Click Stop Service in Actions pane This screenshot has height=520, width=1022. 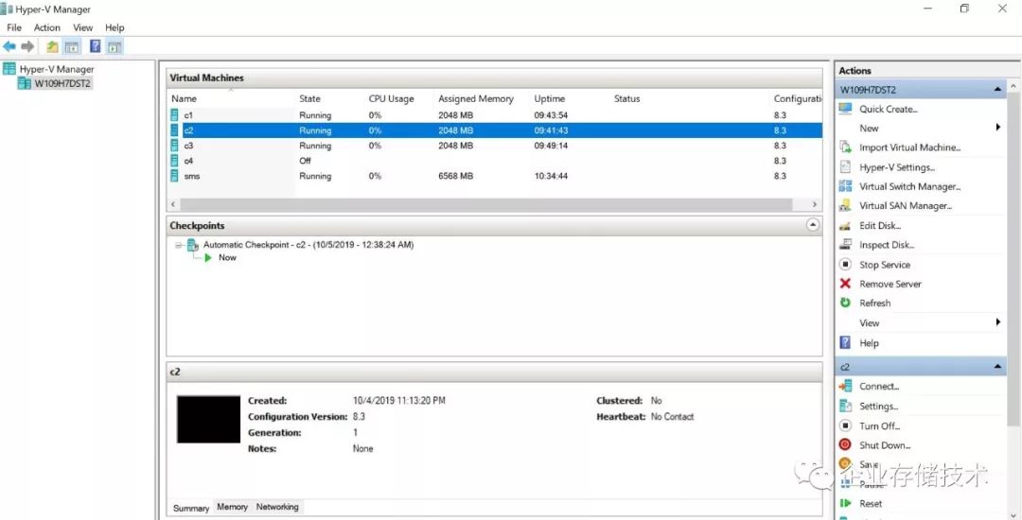[x=884, y=265]
